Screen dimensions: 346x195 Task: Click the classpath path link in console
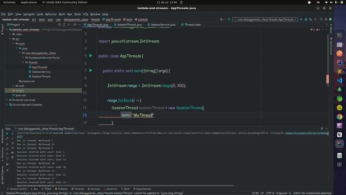tap(307, 133)
